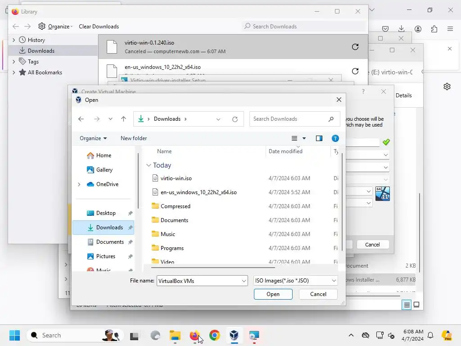Image resolution: width=461 pixels, height=346 pixels.
Task: Select the Music folder in file list
Action: (x=167, y=234)
